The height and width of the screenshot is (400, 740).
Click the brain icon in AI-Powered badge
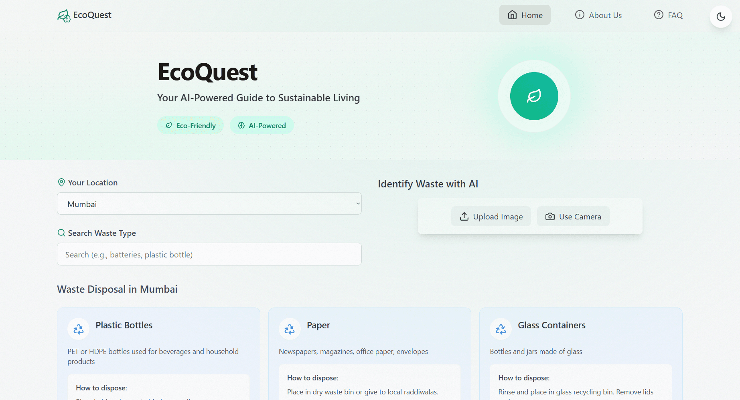(x=241, y=125)
